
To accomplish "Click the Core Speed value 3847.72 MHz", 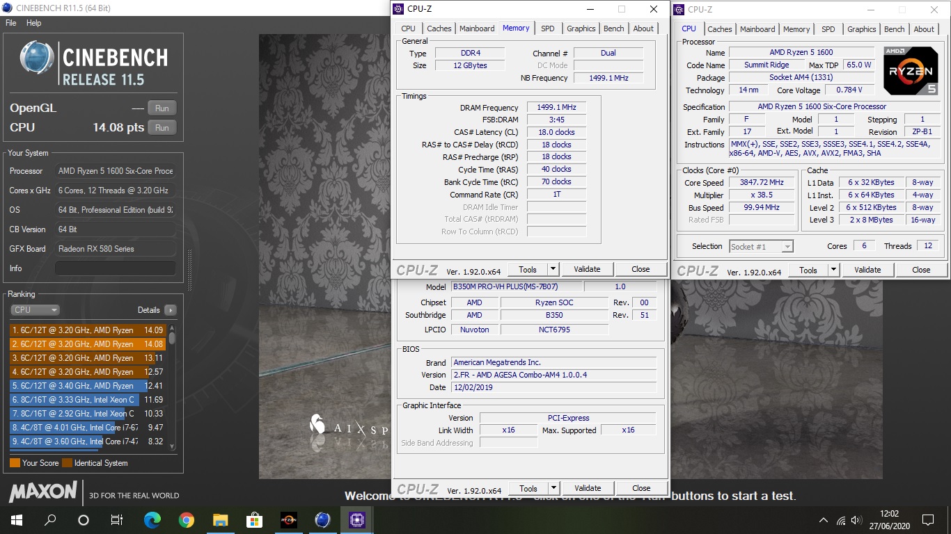I will point(762,183).
